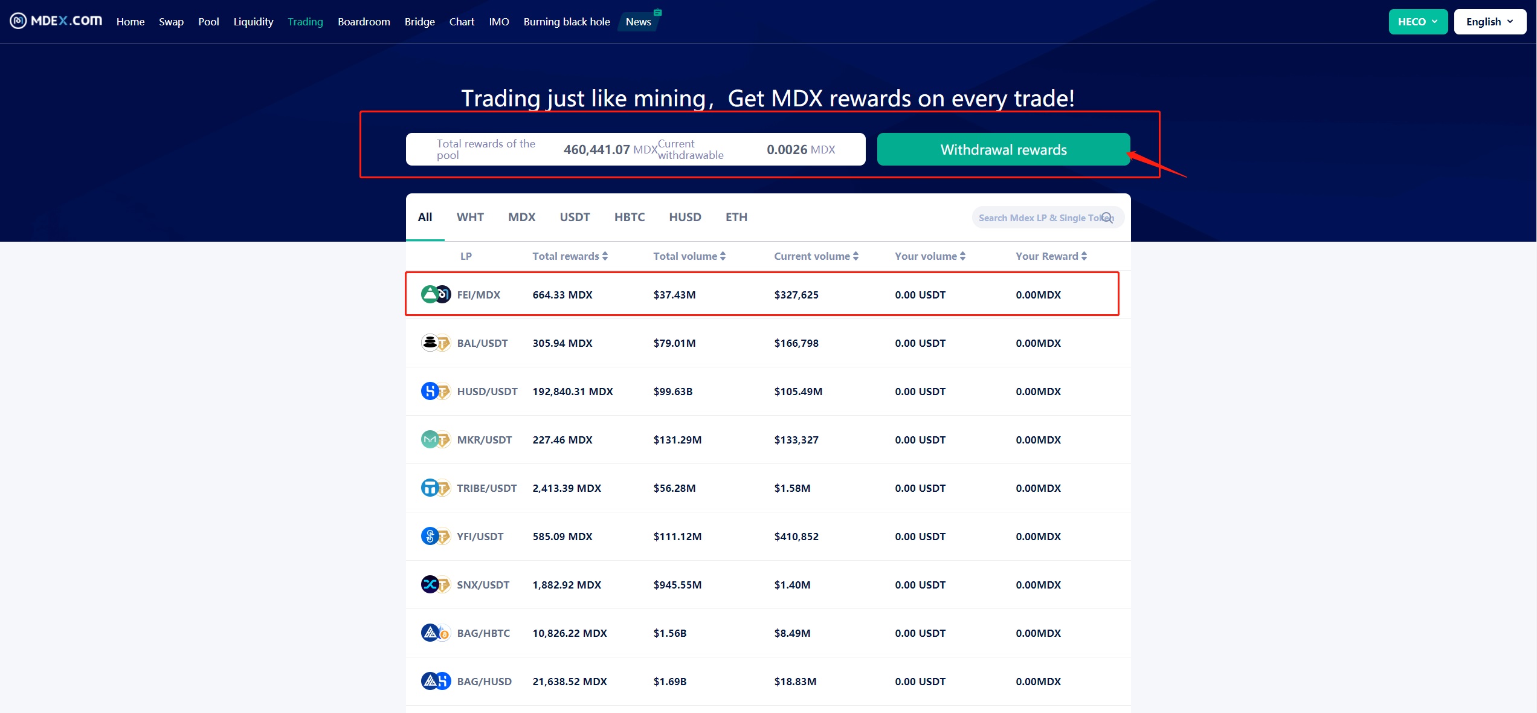Click the BAG/HBTC token pair icon
The width and height of the screenshot is (1537, 713).
pos(436,633)
